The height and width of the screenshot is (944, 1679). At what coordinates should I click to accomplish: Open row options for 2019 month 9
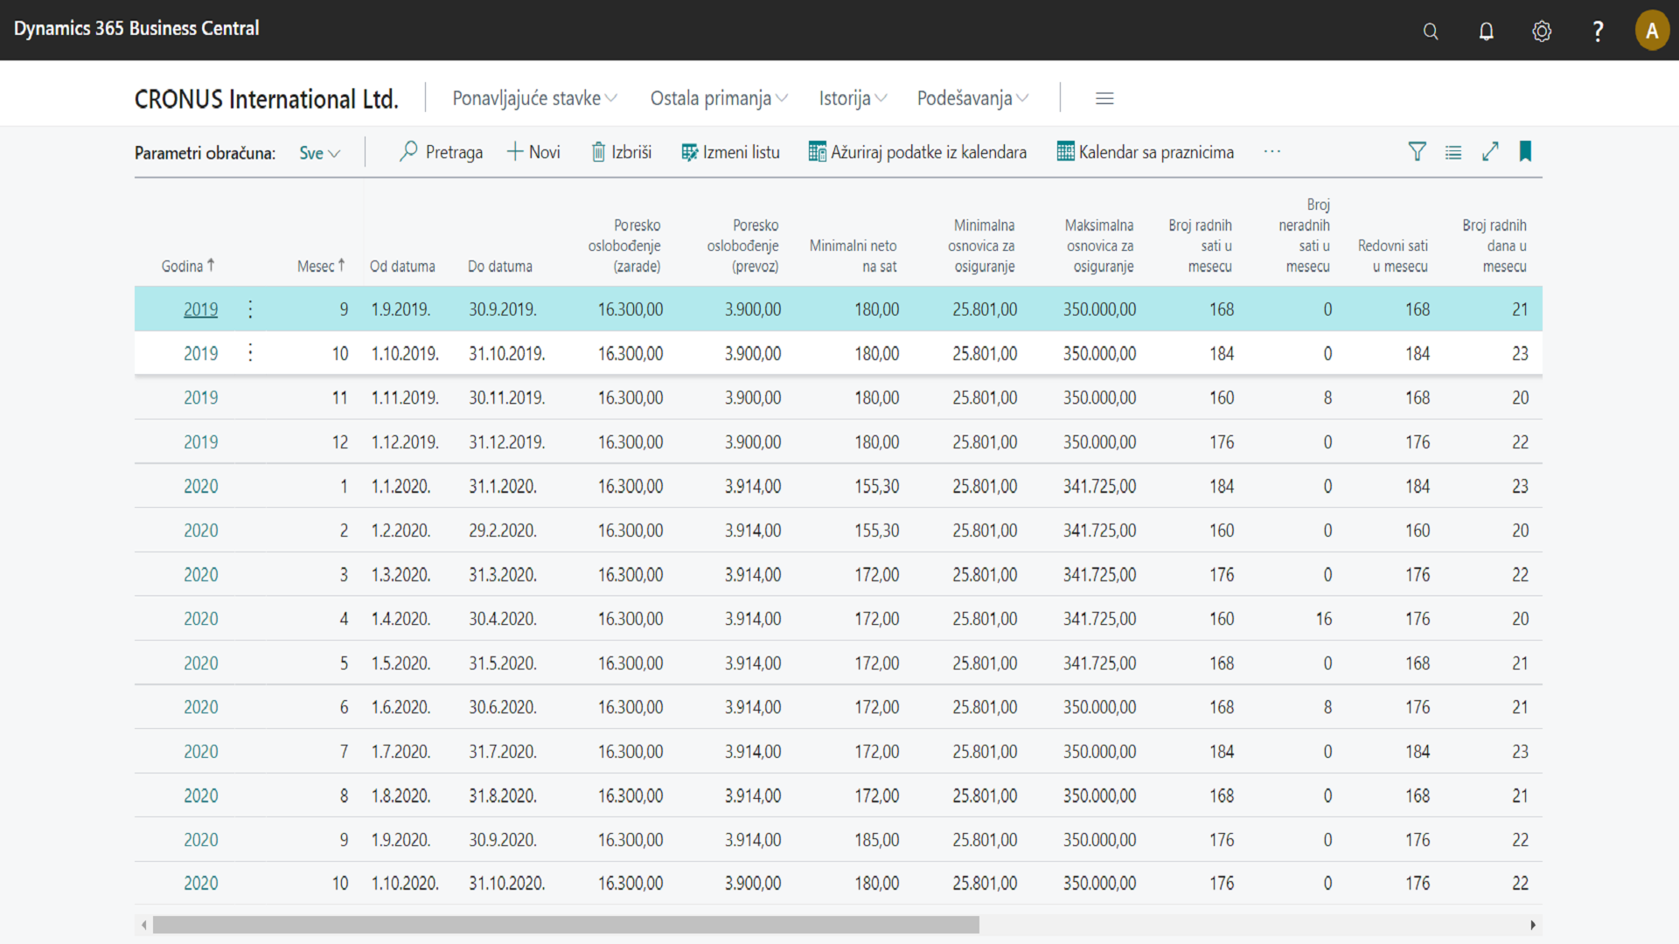(x=250, y=309)
